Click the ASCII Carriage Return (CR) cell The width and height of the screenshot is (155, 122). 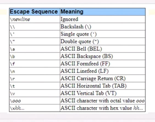point(103,79)
